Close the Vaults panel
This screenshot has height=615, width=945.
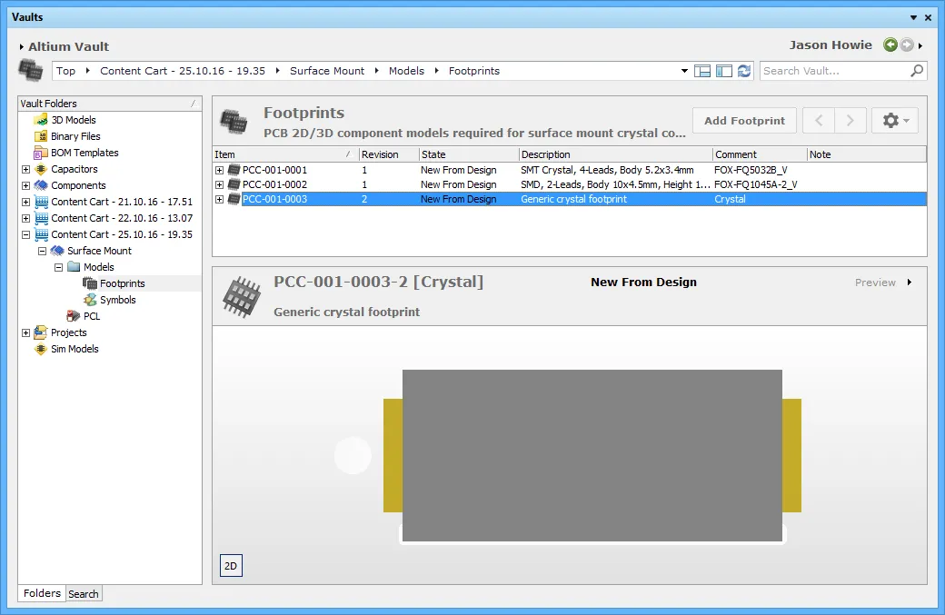(929, 17)
